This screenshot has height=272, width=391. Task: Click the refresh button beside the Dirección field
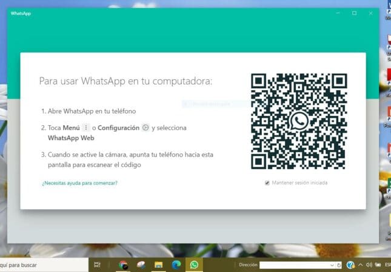[x=339, y=265]
